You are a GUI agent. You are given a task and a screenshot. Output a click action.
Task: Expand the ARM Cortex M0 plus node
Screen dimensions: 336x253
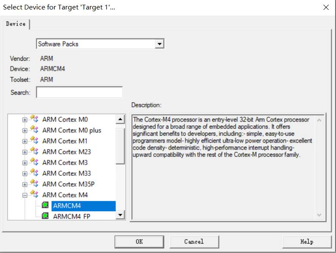point(25,131)
